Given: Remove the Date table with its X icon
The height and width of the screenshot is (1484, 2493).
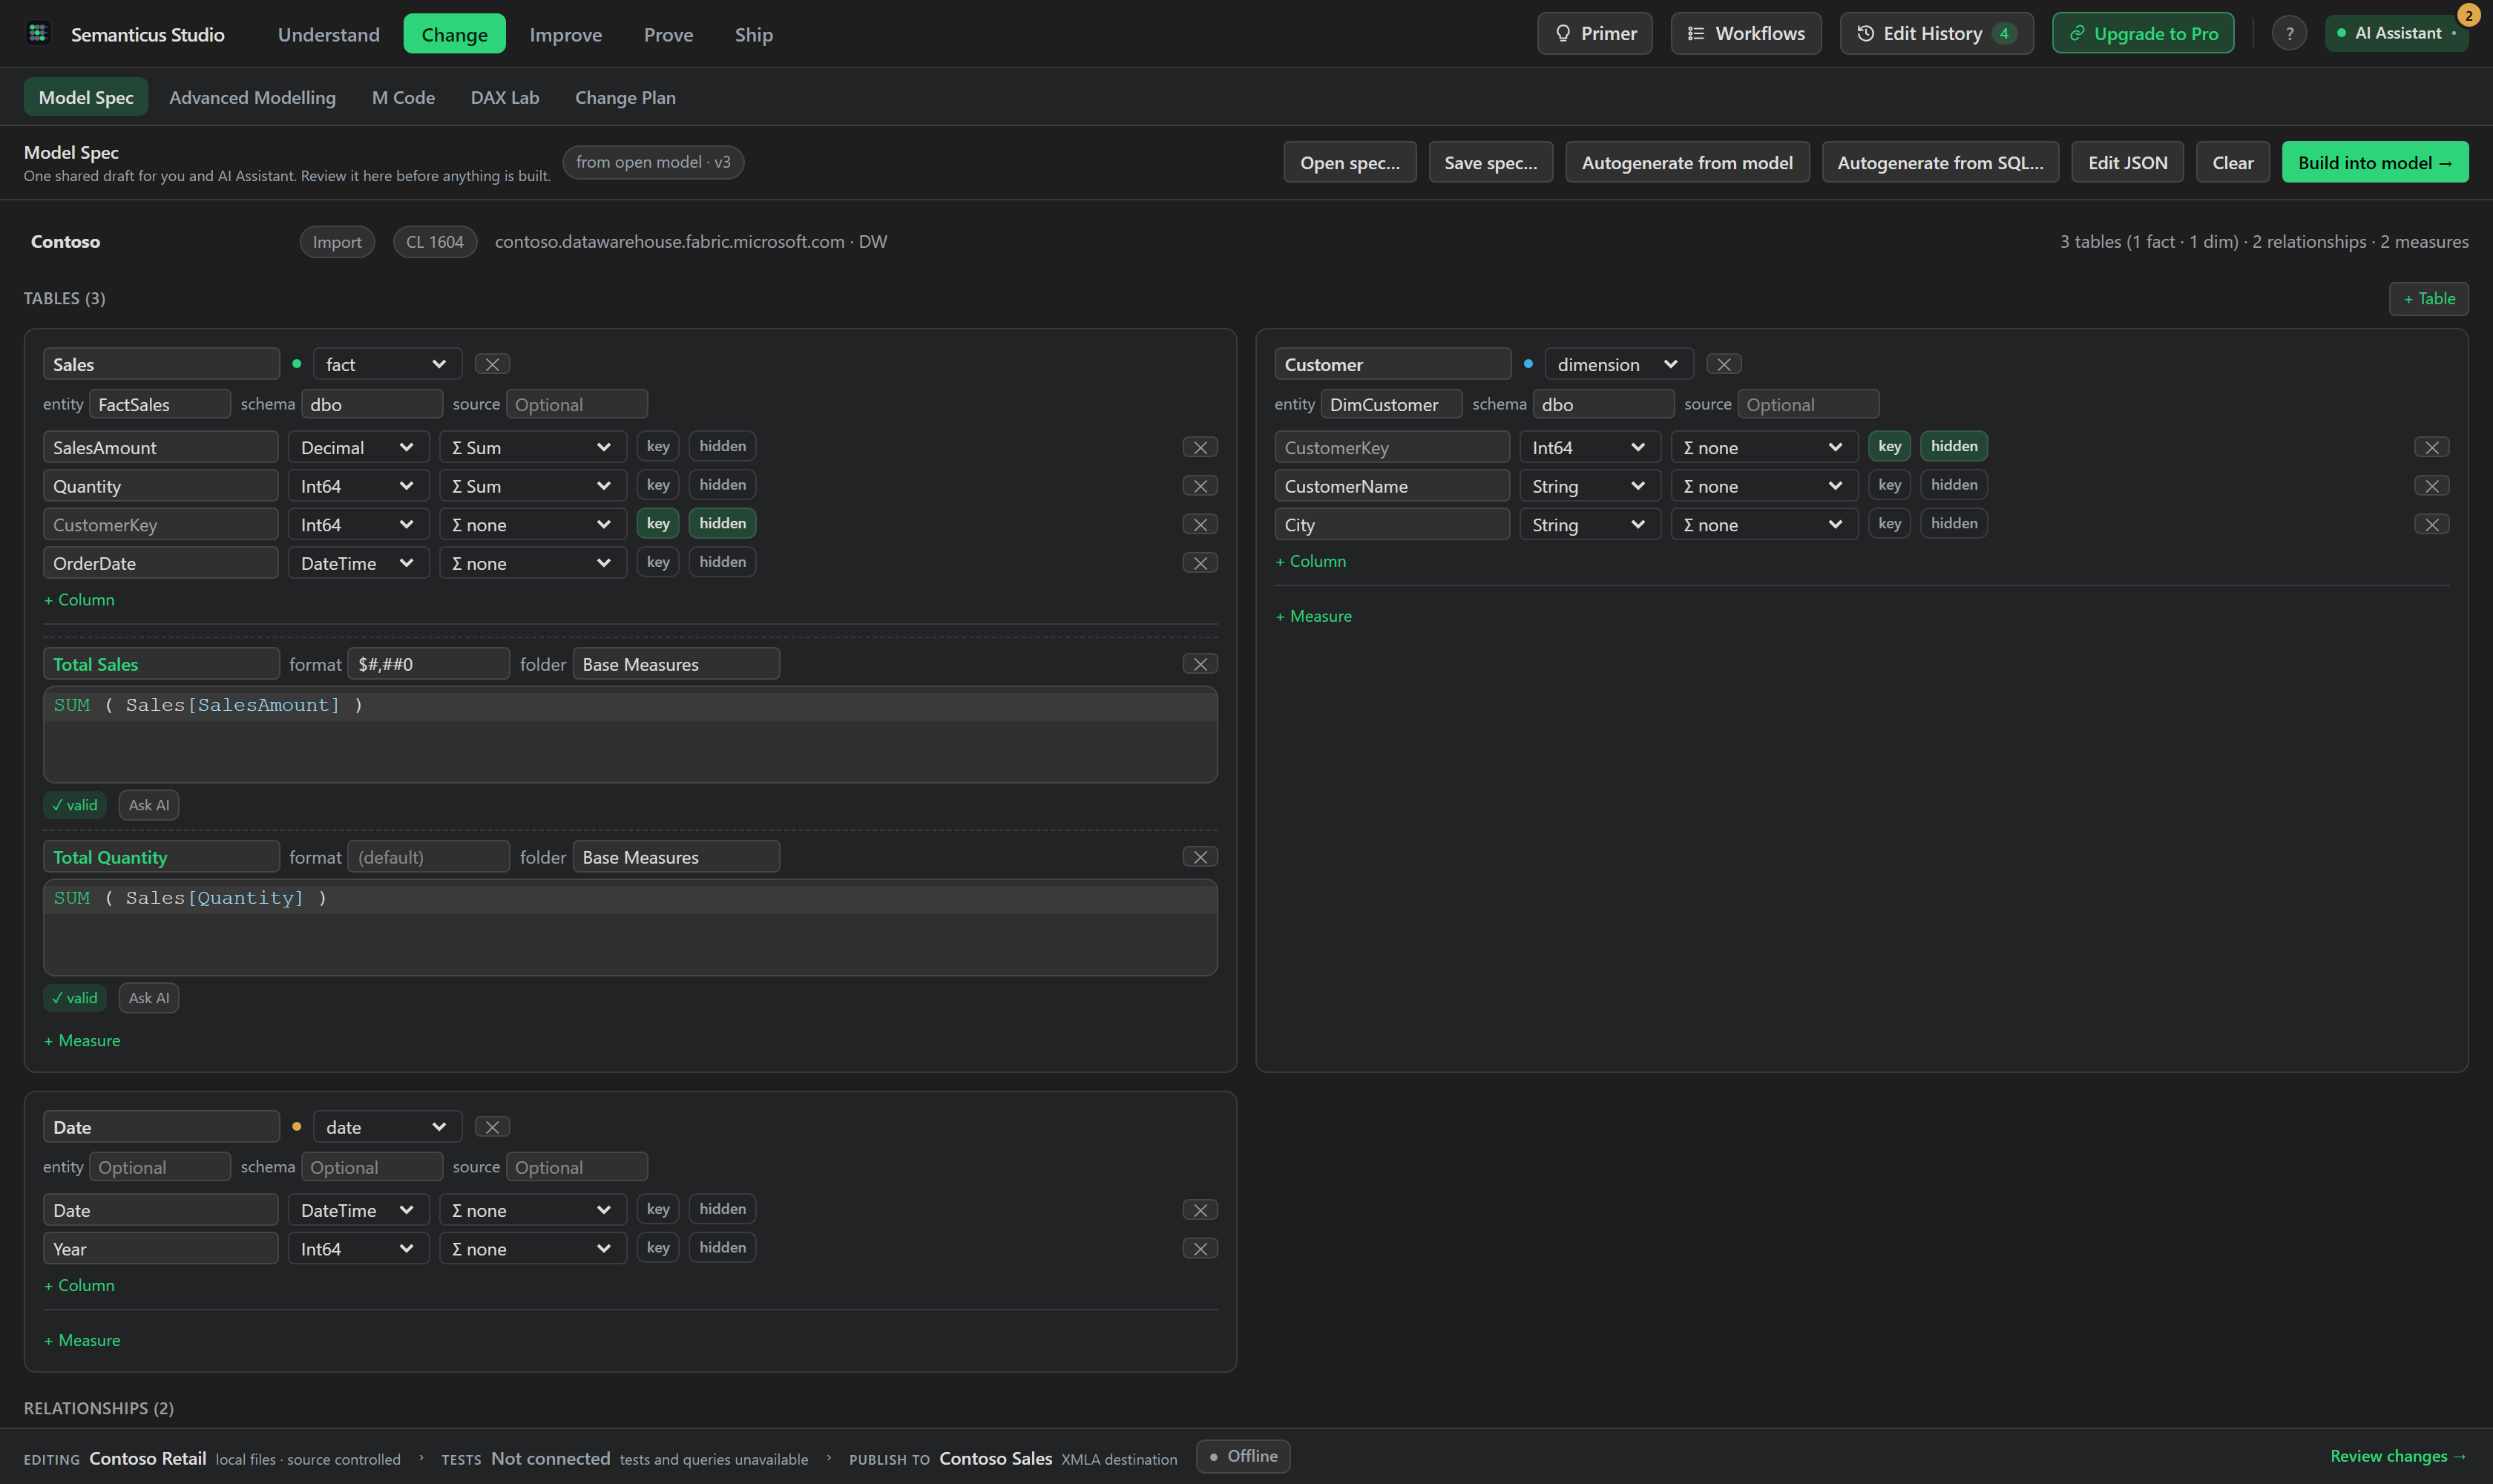Looking at the screenshot, I should tap(492, 1127).
